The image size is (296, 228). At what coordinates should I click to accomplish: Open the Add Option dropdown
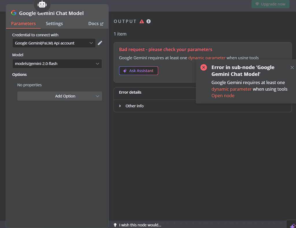(60, 96)
